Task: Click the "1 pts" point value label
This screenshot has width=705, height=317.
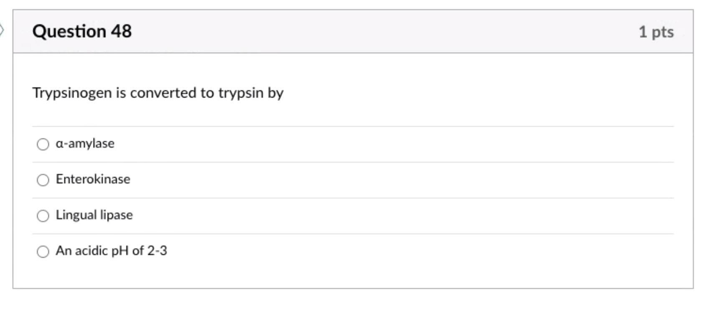Action: [656, 31]
